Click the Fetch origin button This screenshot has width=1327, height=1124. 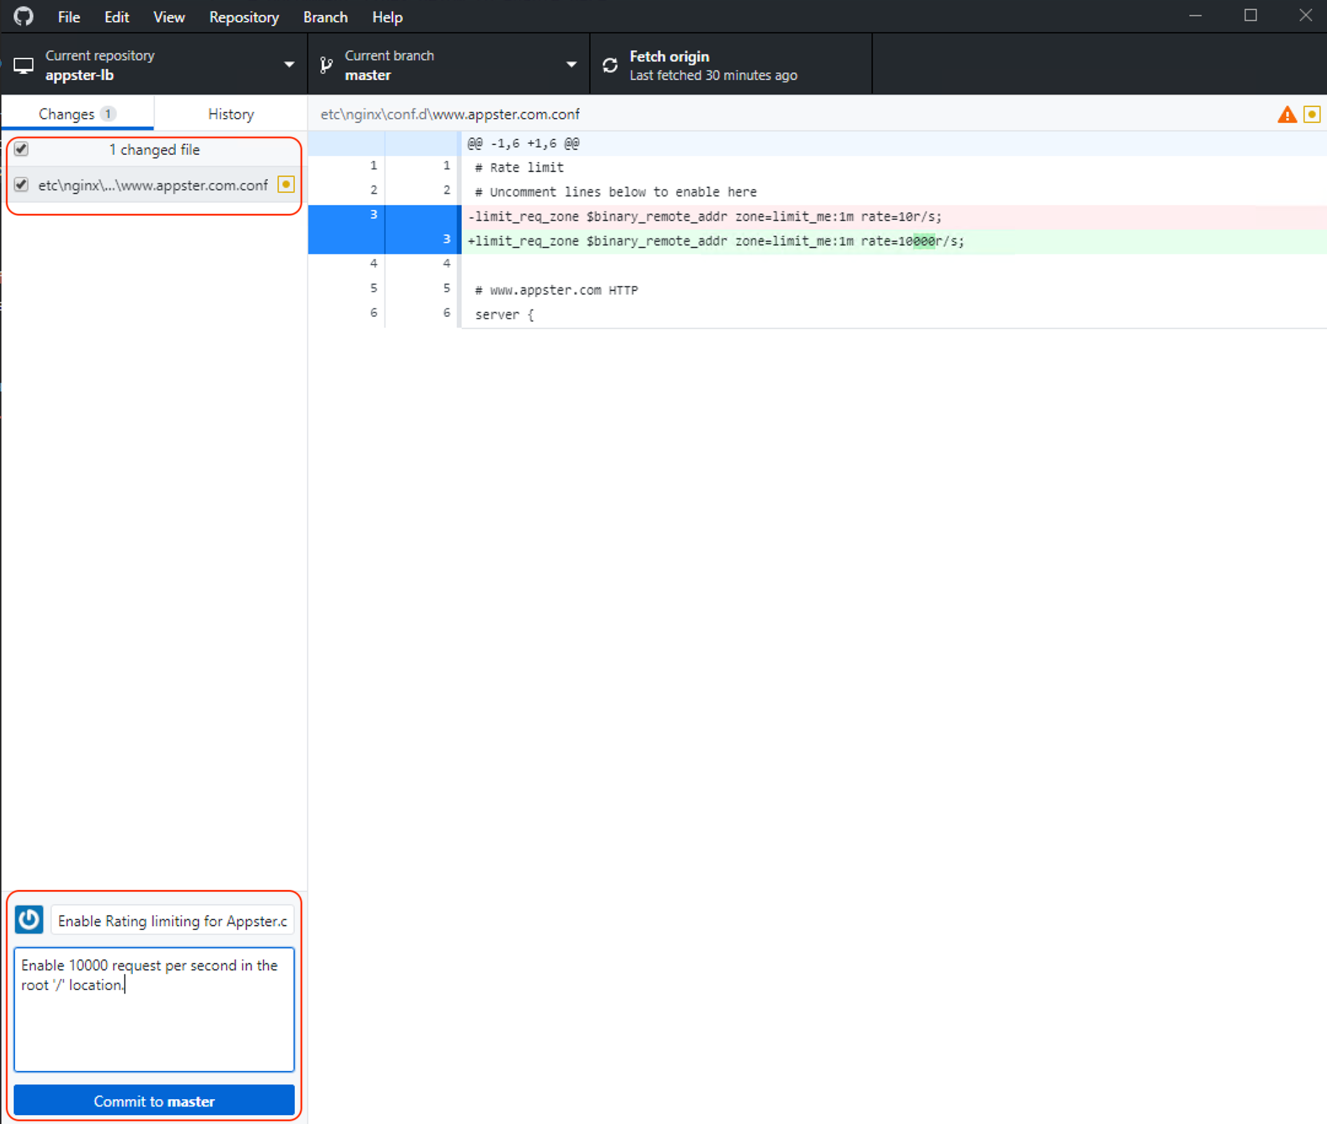tap(731, 65)
